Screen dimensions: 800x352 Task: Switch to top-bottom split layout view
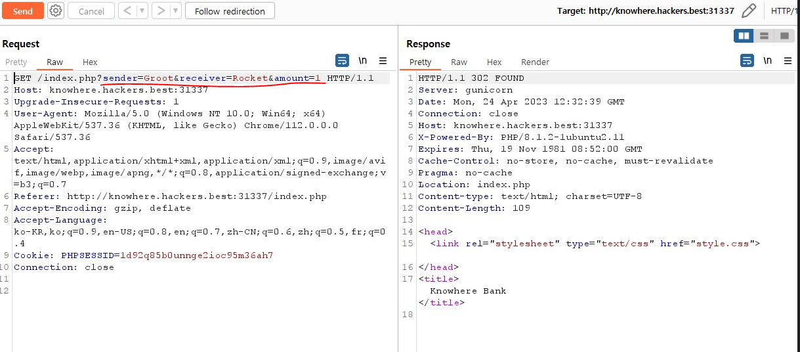[x=764, y=35]
